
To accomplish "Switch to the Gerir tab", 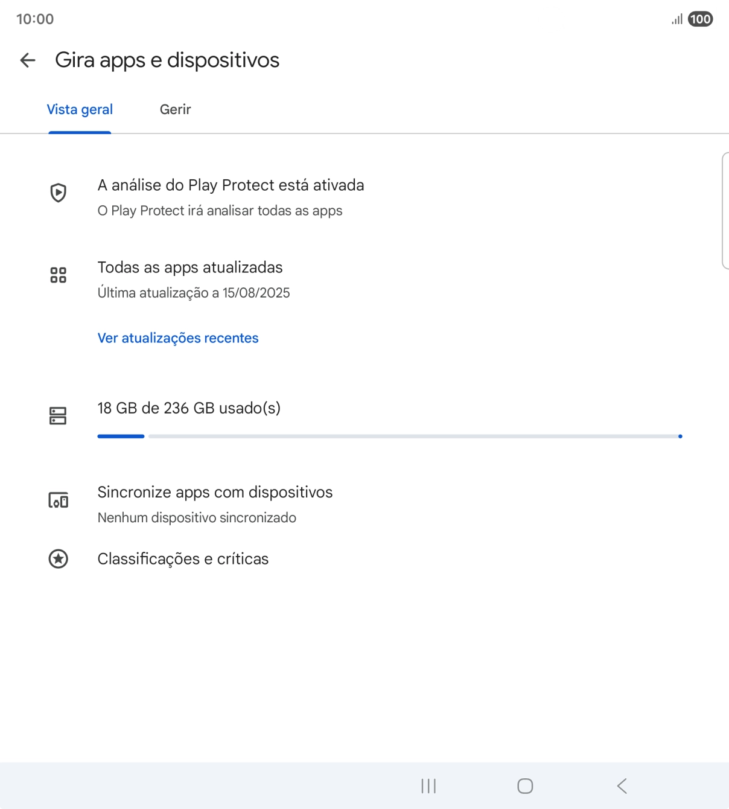I will point(175,110).
